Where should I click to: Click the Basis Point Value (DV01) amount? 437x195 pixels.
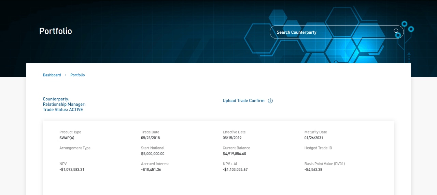tap(313, 169)
